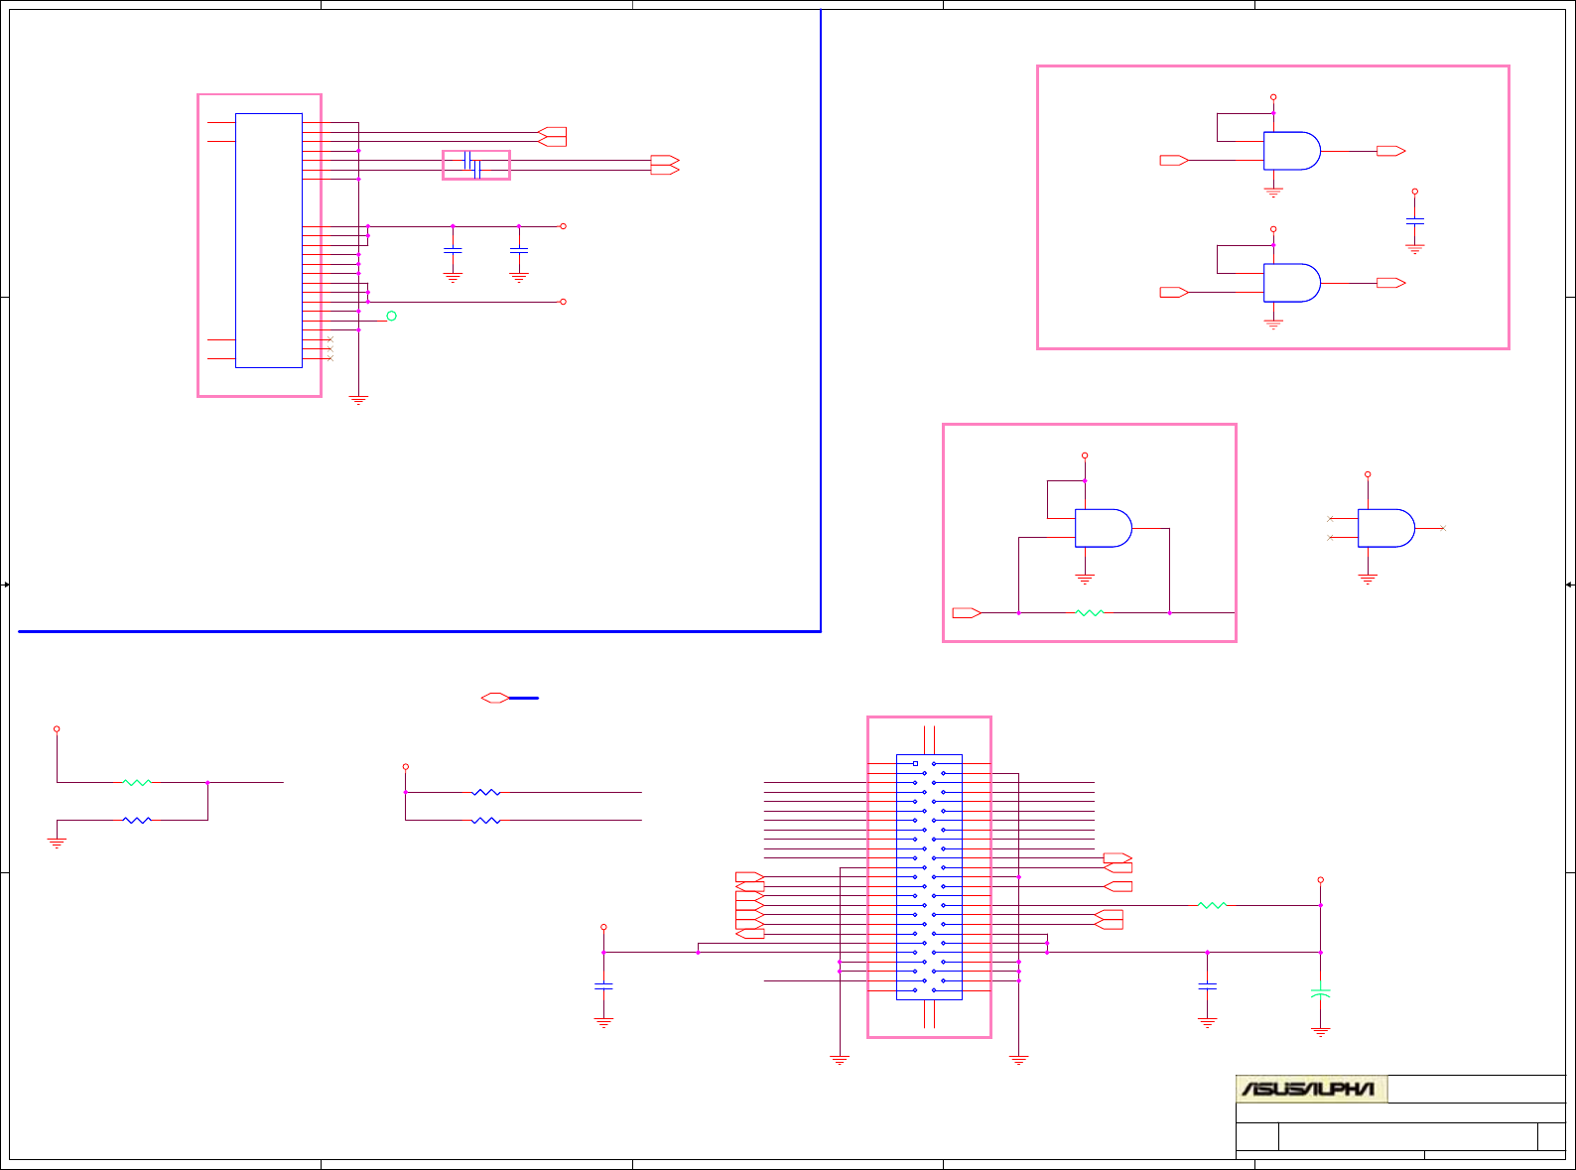The height and width of the screenshot is (1170, 1576).
Task: Select the right decoupling capacitor beside the IC
Action: [518, 252]
